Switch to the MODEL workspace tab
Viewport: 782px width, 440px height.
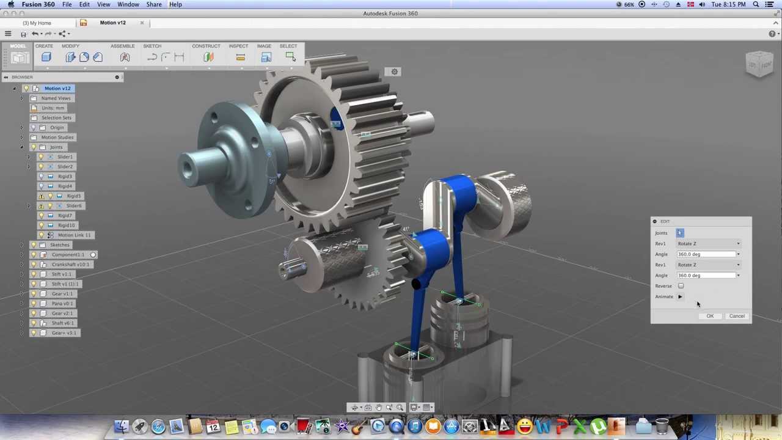(x=18, y=46)
